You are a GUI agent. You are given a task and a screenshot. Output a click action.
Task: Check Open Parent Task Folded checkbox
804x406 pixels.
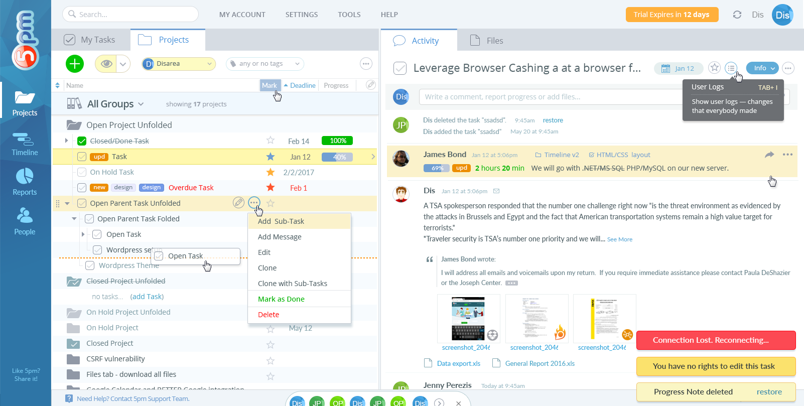[x=89, y=219]
